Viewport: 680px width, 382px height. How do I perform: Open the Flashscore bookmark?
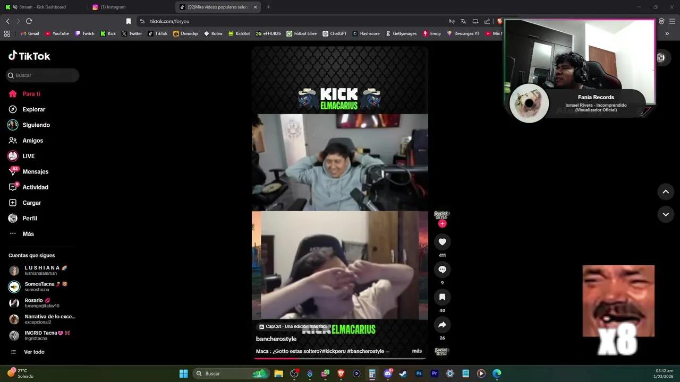point(366,33)
